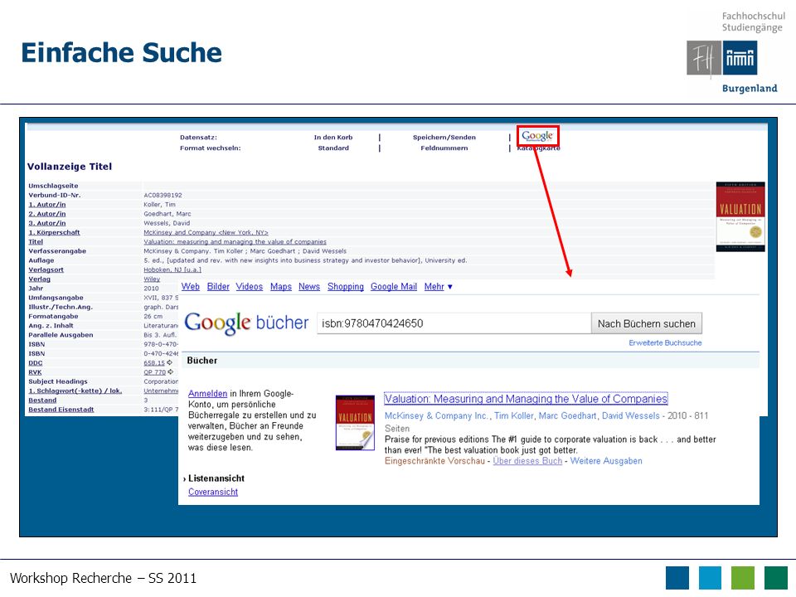
Task: Open Weitere Ausgaben link
Action: pyautogui.click(x=606, y=461)
